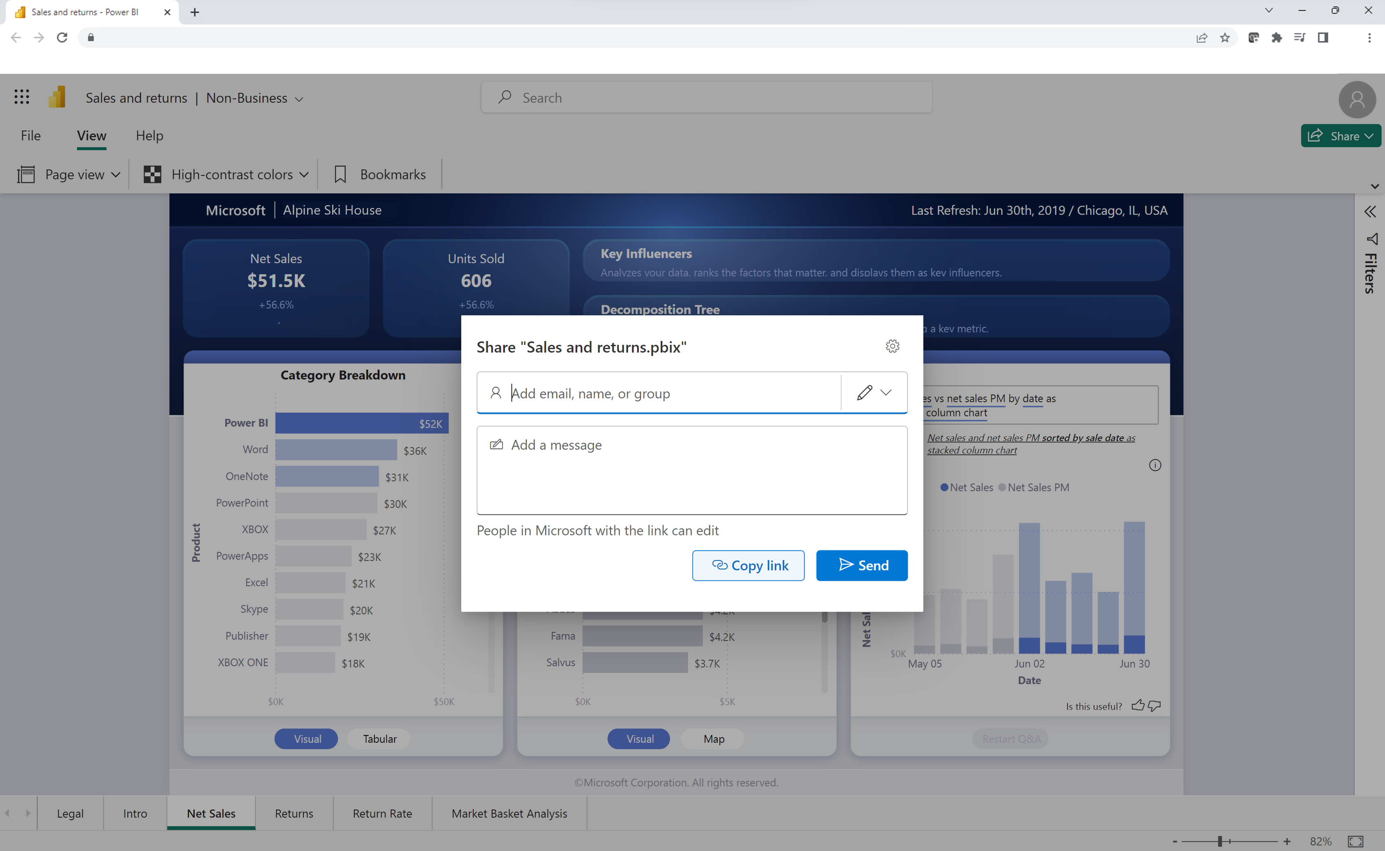Click the Bookmarks icon
The width and height of the screenshot is (1385, 851).
coord(340,174)
